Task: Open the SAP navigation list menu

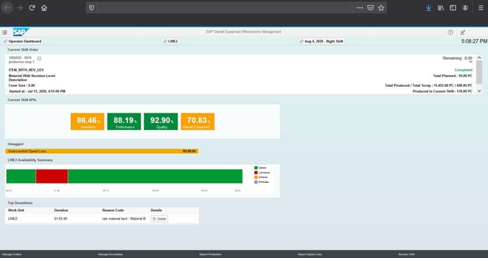Action: (x=4, y=32)
